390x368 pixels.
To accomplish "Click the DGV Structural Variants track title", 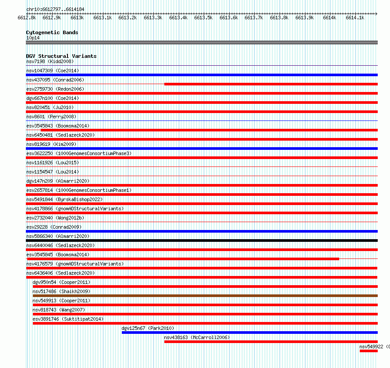I will [x=61, y=56].
